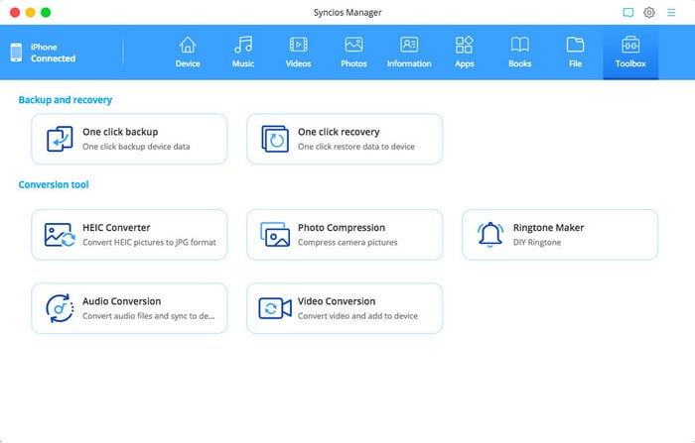
Task: Click the One click recovery icon
Action: pos(275,139)
